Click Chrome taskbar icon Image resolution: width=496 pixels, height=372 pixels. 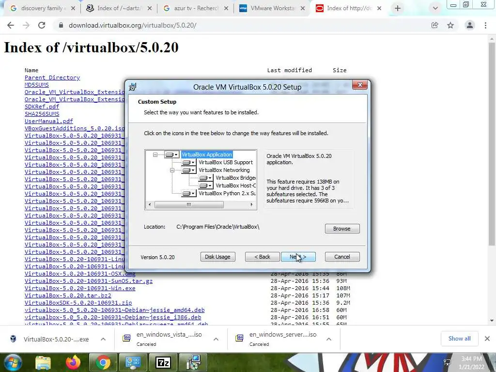click(x=103, y=362)
